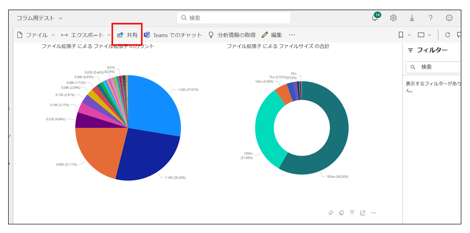The image size is (470, 233).
Task: Open the donut visual's more options ellipsis
Action: 373,213
